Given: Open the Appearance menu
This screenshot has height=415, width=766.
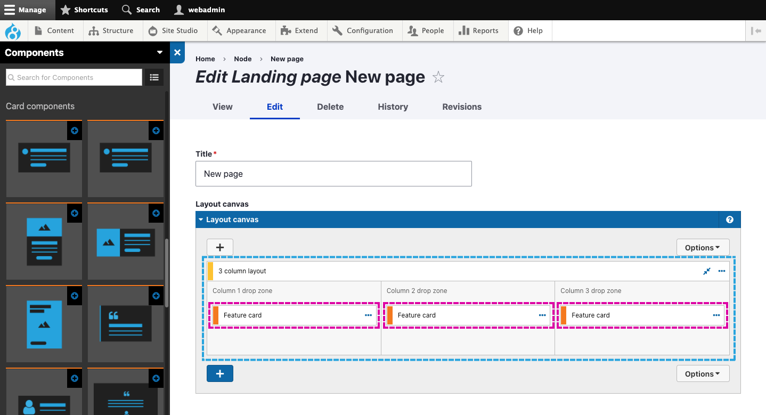Looking at the screenshot, I should coord(239,30).
